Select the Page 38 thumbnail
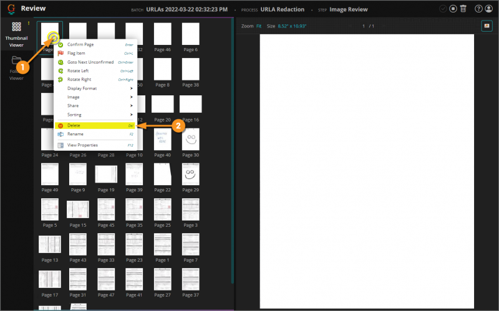This screenshot has width=499, height=311. click(190, 69)
